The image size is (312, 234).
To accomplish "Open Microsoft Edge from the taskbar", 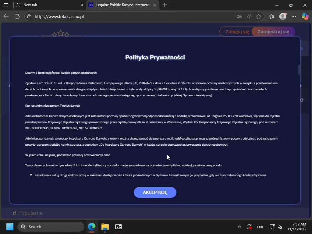I will pos(92,227).
